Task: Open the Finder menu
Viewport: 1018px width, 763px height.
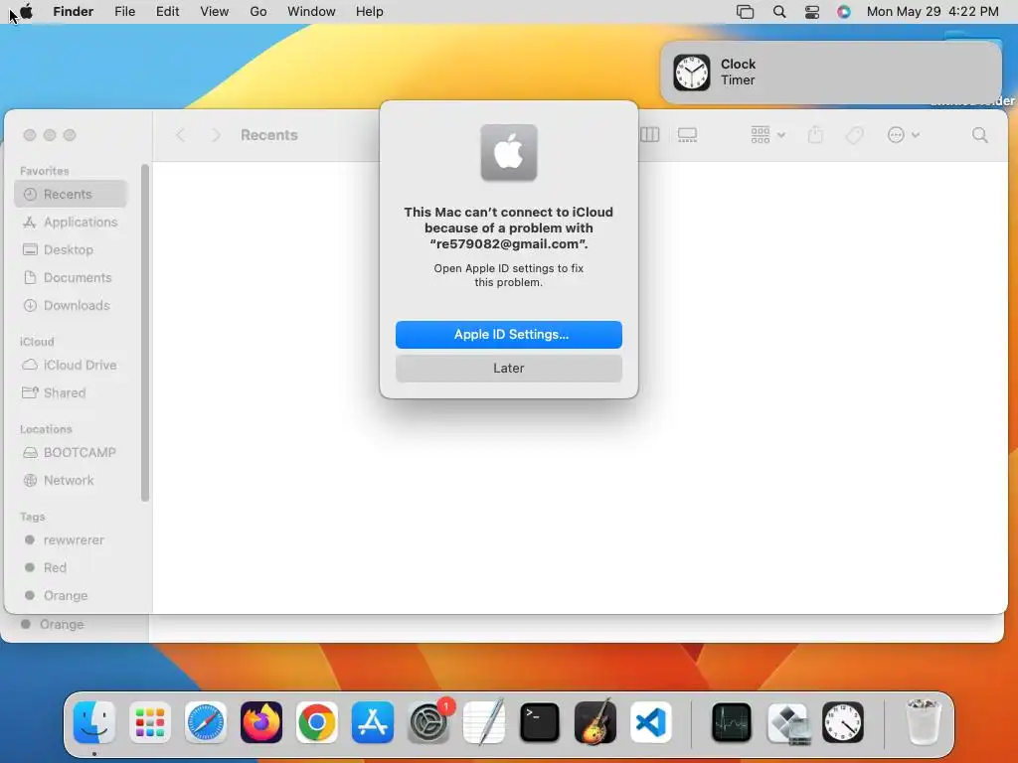Action: (74, 12)
